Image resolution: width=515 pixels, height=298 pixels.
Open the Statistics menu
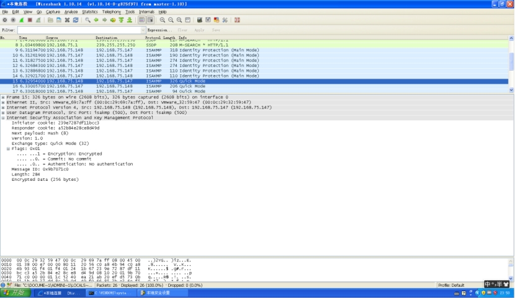coord(90,12)
